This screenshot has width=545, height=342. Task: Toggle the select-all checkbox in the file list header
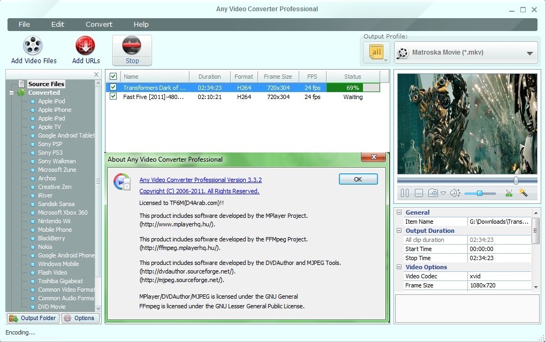pyautogui.click(x=113, y=76)
